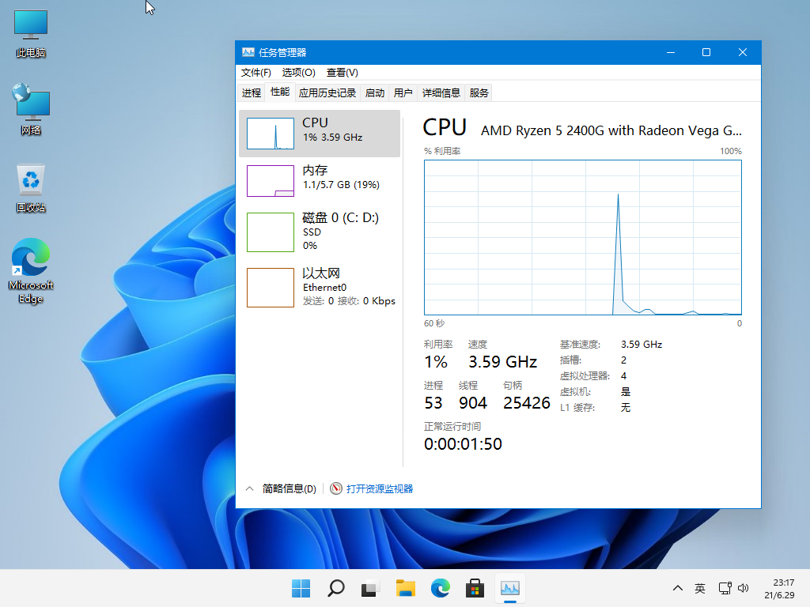
Task: Expand hidden icons in the system tray
Action: [x=677, y=588]
